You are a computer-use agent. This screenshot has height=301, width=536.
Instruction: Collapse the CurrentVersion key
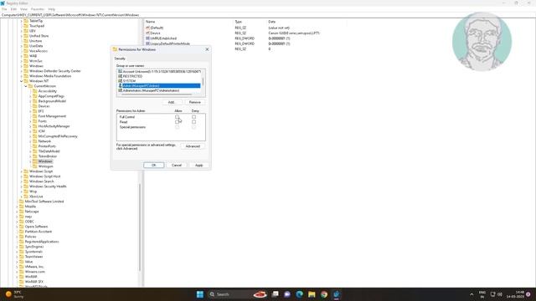[26, 86]
